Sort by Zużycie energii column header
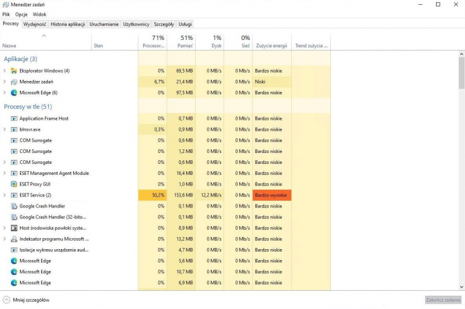This screenshot has width=465, height=309. click(272, 42)
